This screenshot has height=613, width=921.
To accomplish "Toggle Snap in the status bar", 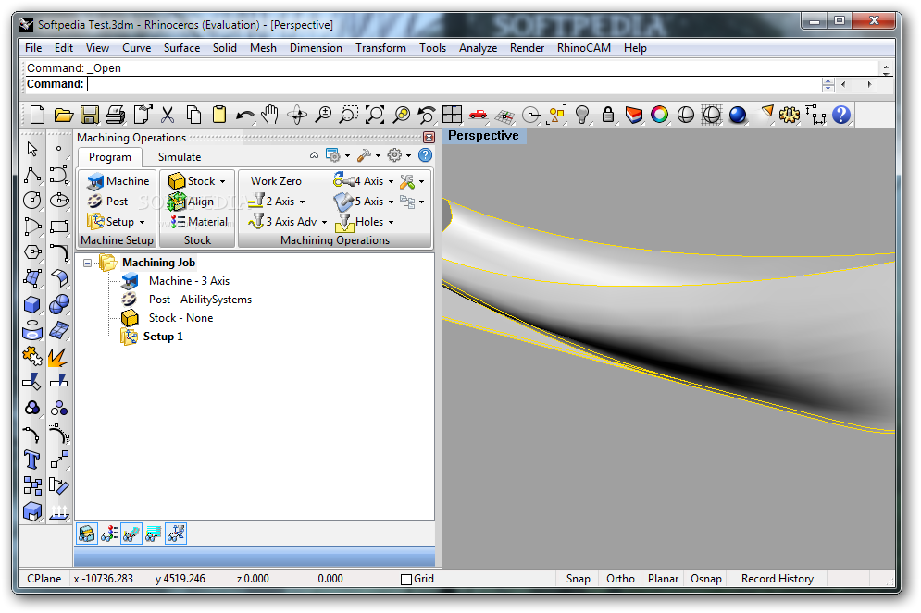I will 578,579.
